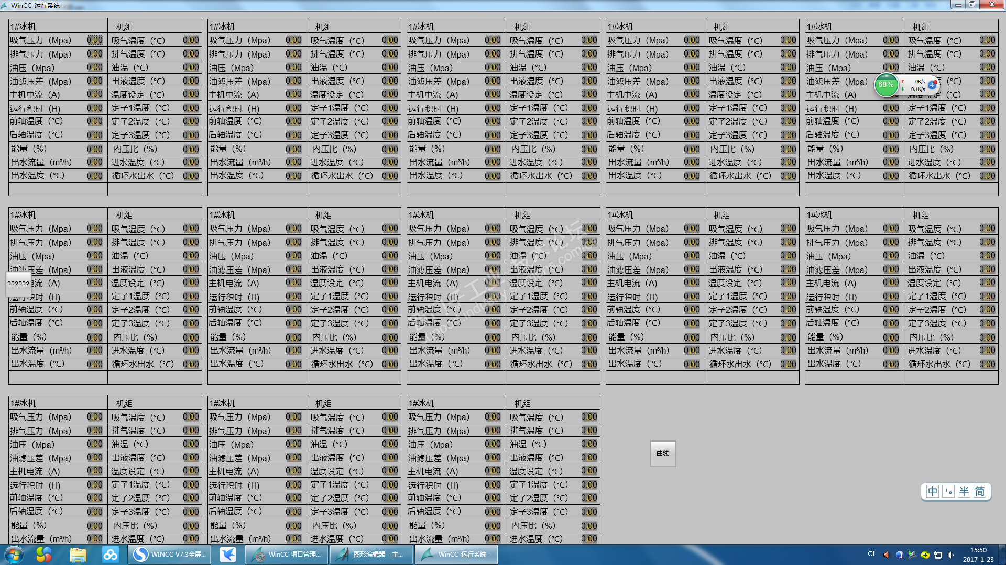This screenshot has width=1006, height=565.
Task: Click the WinCC runtime tray icon
Action: (912, 555)
